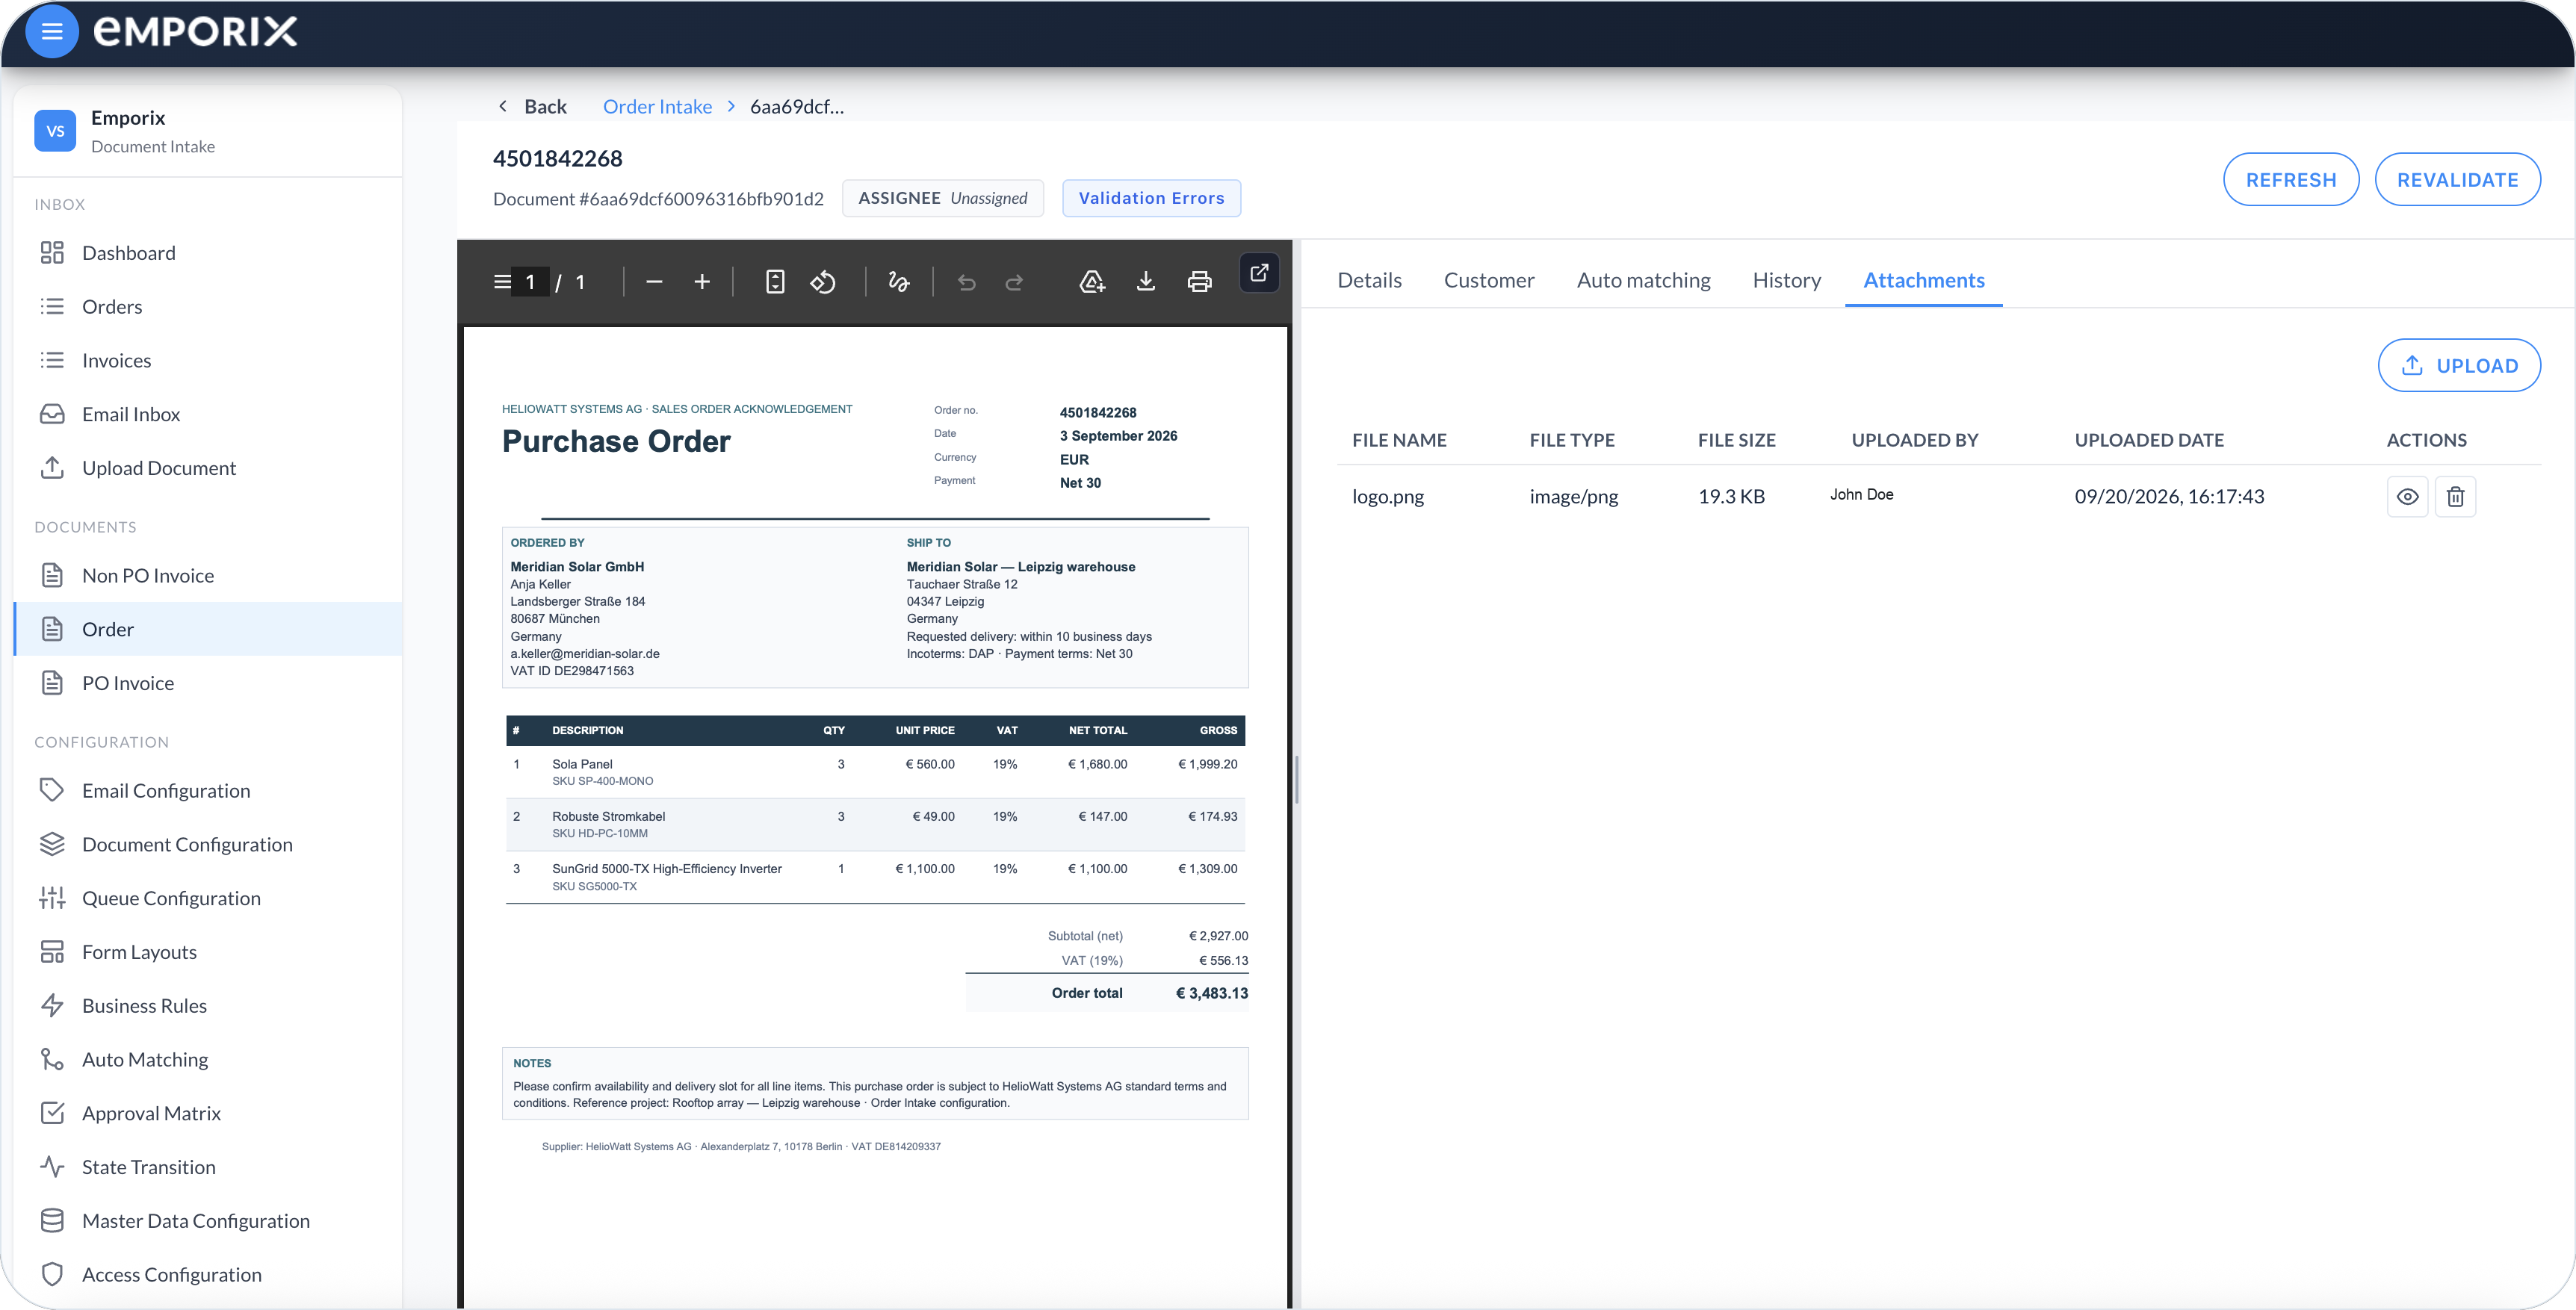The width and height of the screenshot is (2576, 1310).
Task: Switch to the History tab
Action: [x=1786, y=280]
